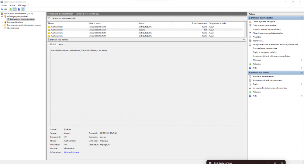Click the Journal value Système
304x164 pixels.
tap(67, 129)
